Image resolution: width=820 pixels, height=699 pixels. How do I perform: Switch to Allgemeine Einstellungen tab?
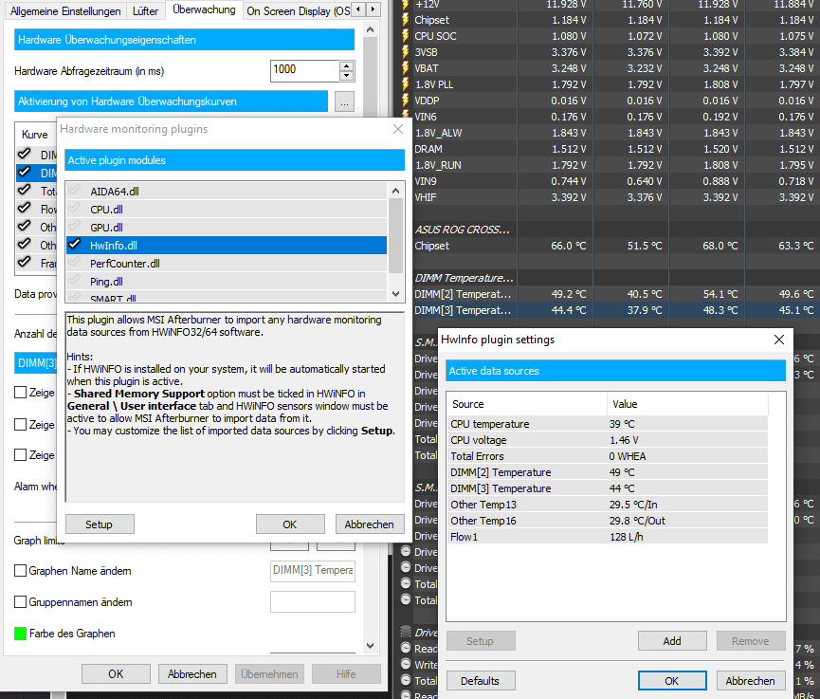pos(65,11)
